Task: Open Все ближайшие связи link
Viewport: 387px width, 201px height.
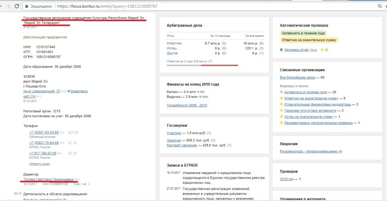Action: (x=297, y=77)
